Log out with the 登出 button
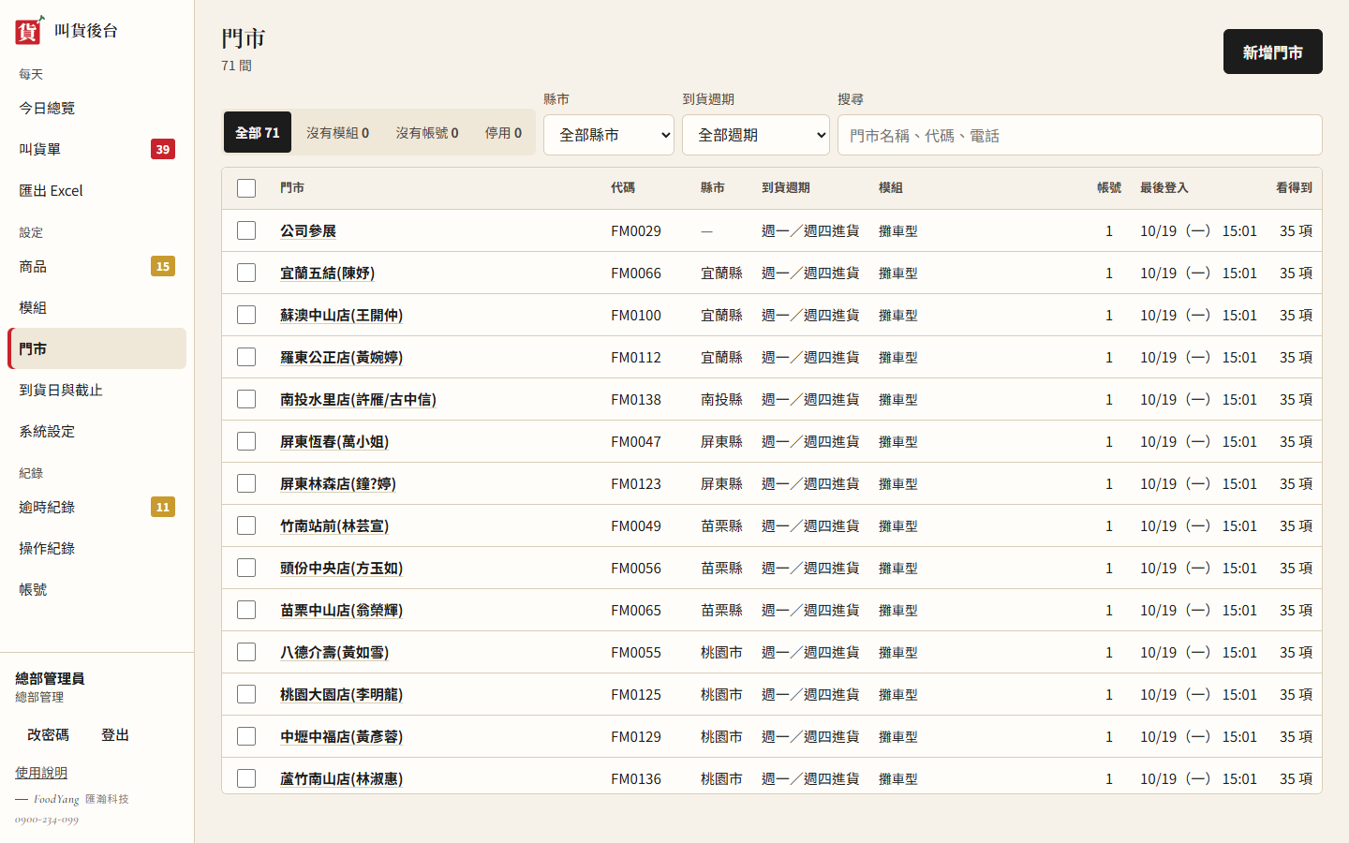1349x843 pixels. coord(115,734)
